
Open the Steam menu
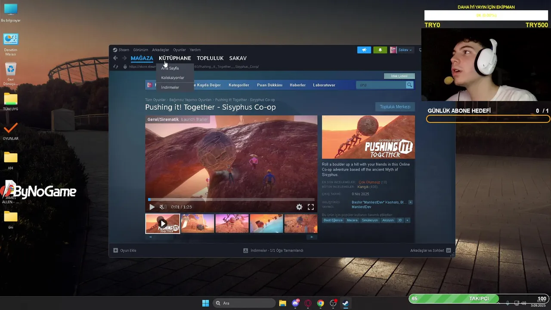click(124, 50)
